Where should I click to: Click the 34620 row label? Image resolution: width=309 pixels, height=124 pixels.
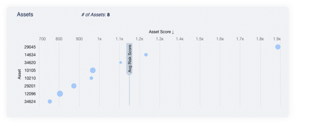click(30, 63)
